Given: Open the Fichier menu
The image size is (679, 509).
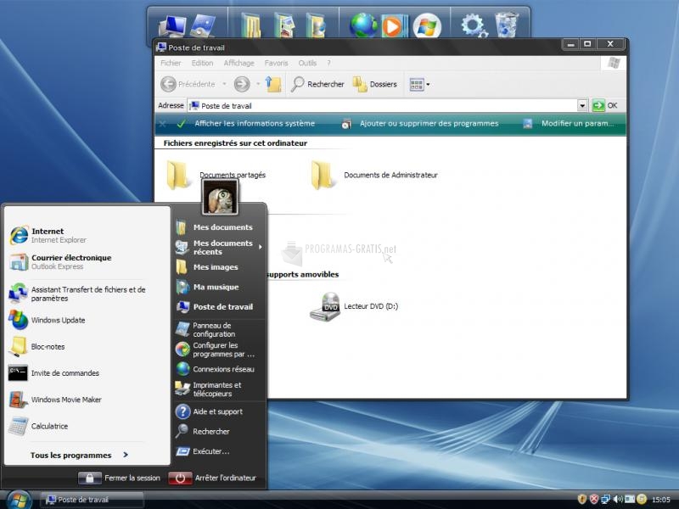Looking at the screenshot, I should point(171,63).
